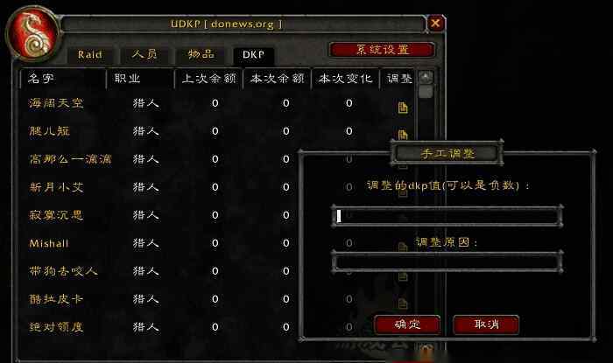613x363 pixels.
Task: Select the 物品 tab
Action: pos(201,54)
